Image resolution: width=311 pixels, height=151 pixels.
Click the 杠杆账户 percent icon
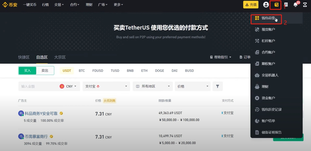(x=257, y=41)
